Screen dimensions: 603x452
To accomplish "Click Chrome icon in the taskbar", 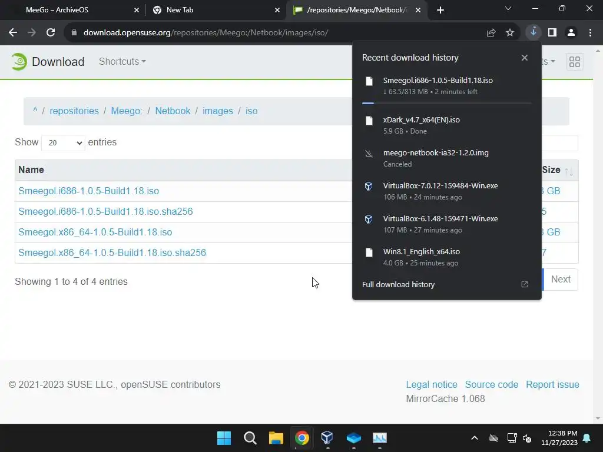I will point(302,438).
